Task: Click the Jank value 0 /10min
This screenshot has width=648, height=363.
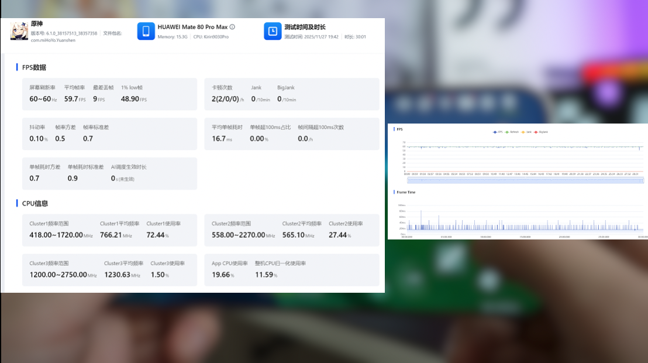Action: (260, 99)
